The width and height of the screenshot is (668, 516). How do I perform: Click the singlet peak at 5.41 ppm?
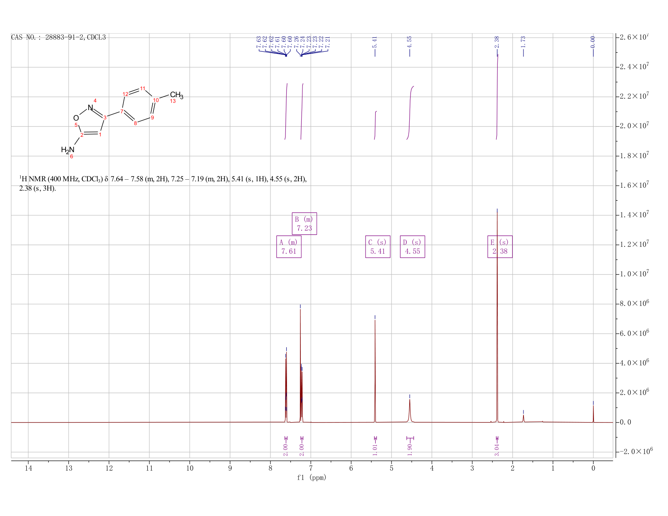click(375, 370)
